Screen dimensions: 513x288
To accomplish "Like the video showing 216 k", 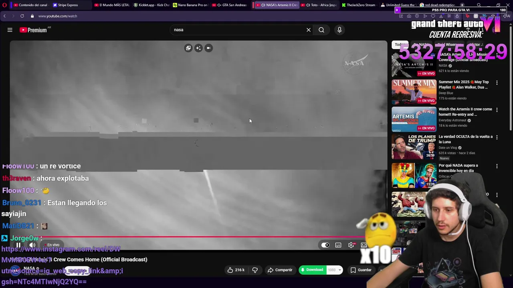I will (236, 270).
